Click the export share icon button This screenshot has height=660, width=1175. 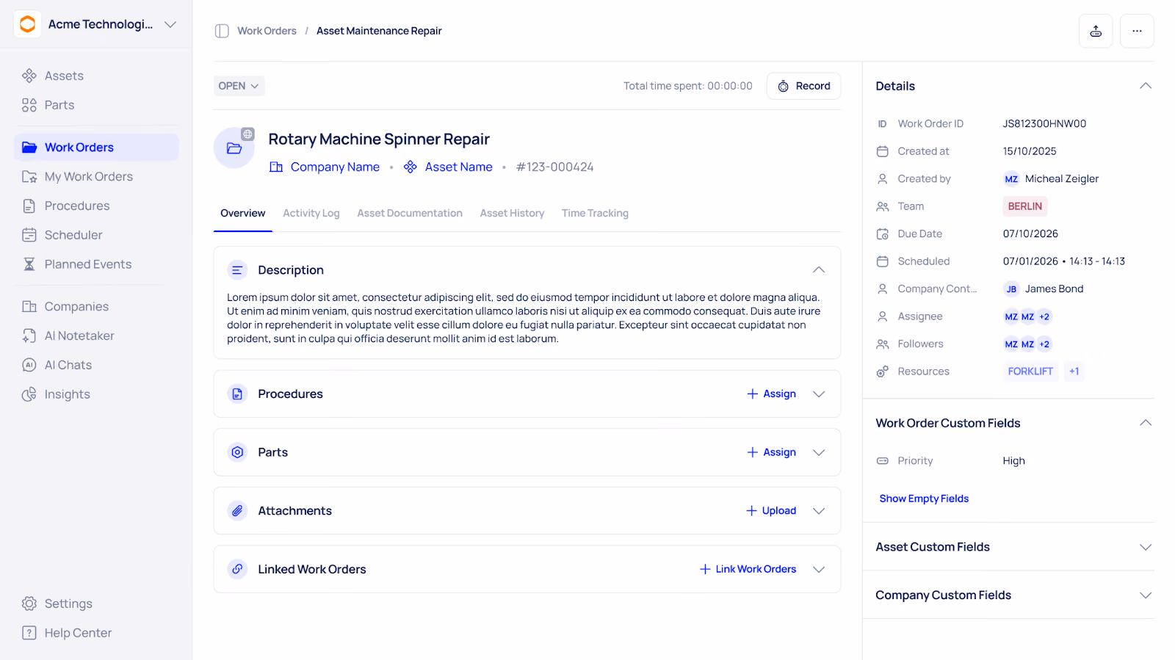point(1096,31)
